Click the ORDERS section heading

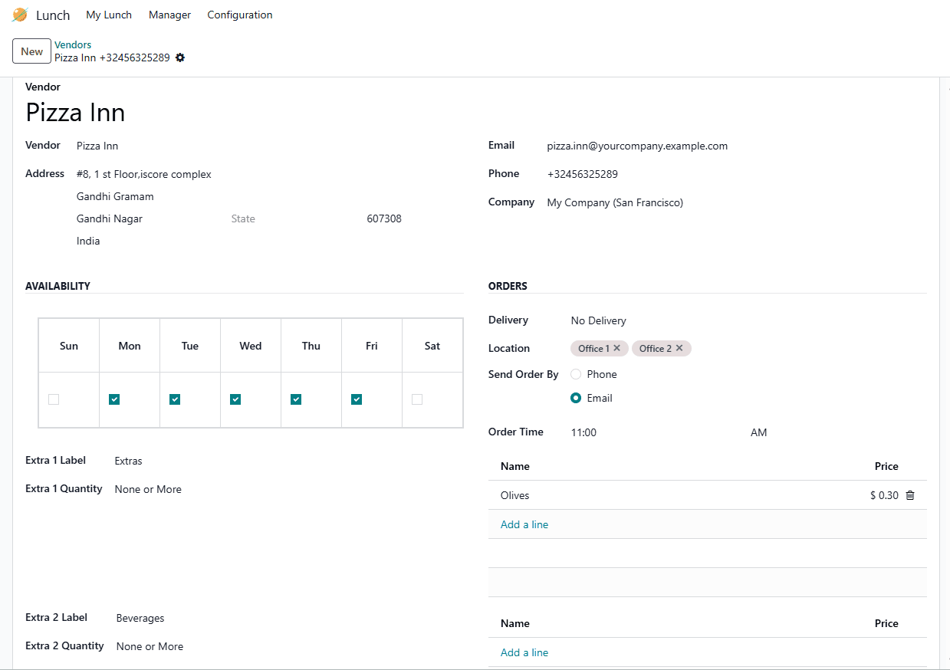508,286
